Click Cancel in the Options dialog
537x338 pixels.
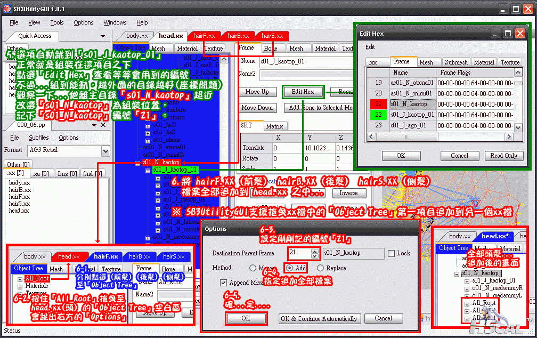[384, 318]
